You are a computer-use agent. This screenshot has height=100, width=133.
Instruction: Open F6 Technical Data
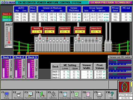65,95
